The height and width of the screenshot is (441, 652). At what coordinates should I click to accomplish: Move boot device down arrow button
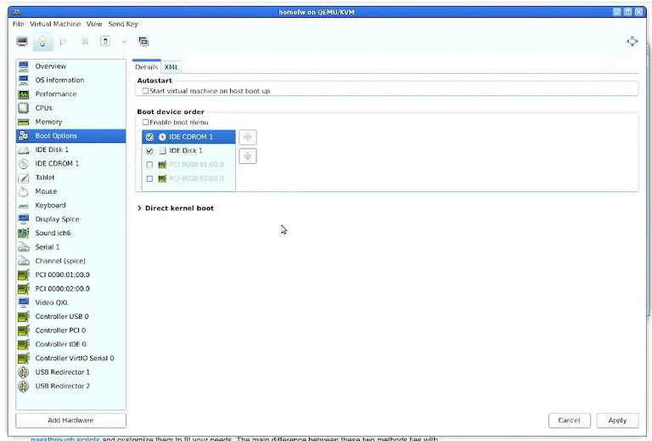pyautogui.click(x=248, y=156)
